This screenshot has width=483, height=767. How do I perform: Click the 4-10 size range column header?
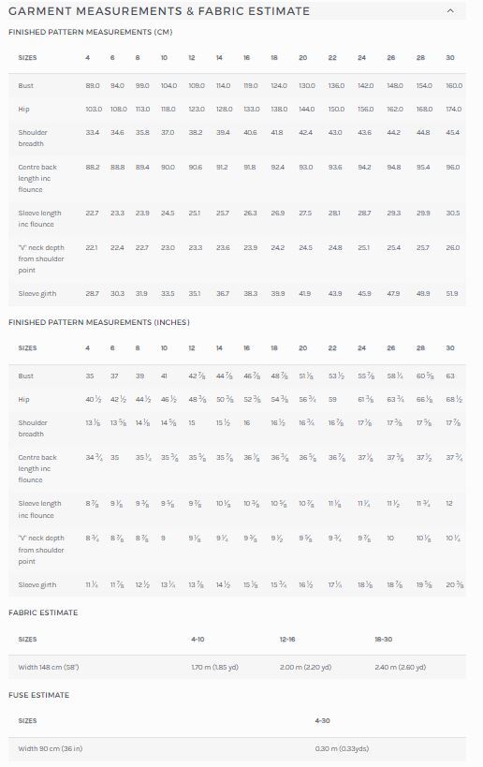198,640
